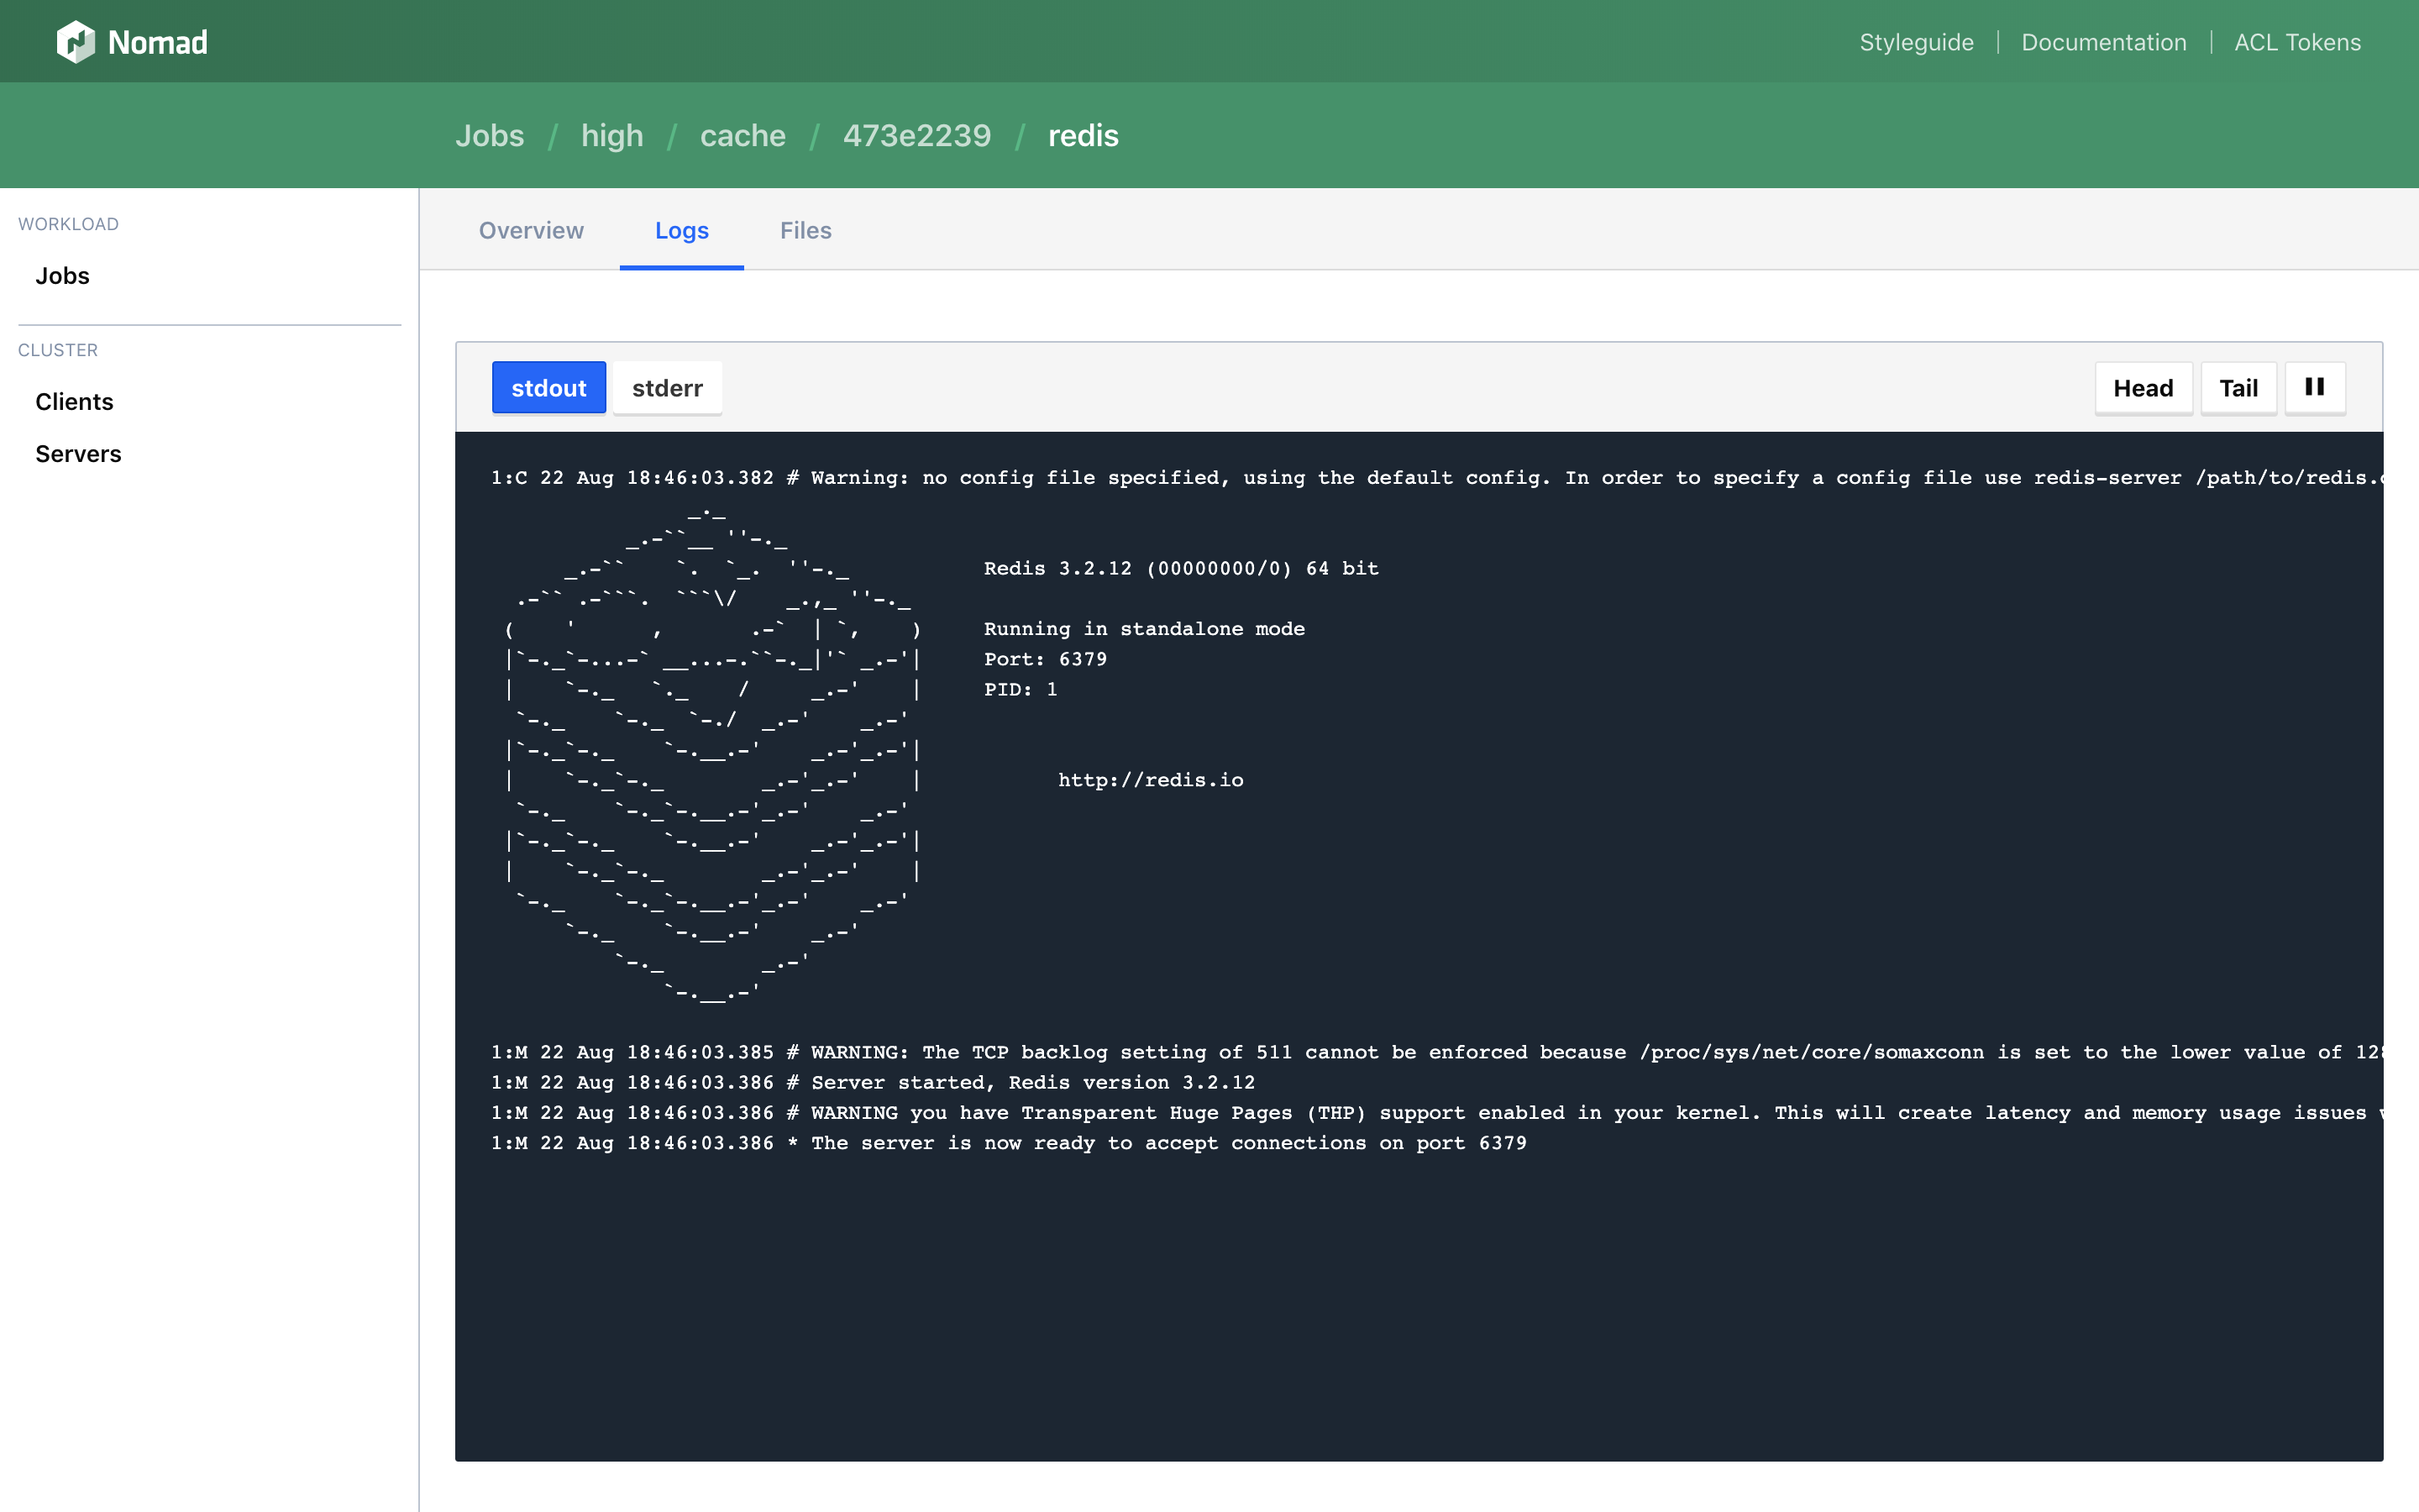Open Jobs in the Workload sidebar

point(62,276)
